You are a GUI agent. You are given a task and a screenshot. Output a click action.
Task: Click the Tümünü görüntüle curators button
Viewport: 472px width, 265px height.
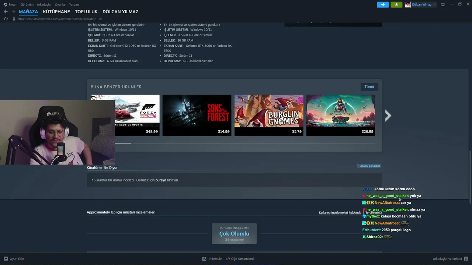(369, 166)
